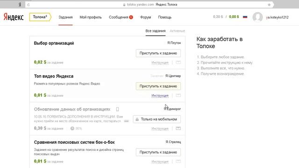Open Инструкция for Топ видео Яндекса
299x168 pixels.
pos(160,95)
